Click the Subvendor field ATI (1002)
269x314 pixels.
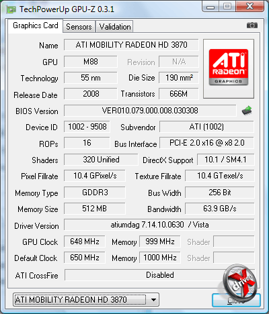click(206, 127)
